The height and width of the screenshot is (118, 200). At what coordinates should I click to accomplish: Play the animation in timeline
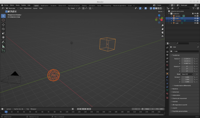point(85,109)
